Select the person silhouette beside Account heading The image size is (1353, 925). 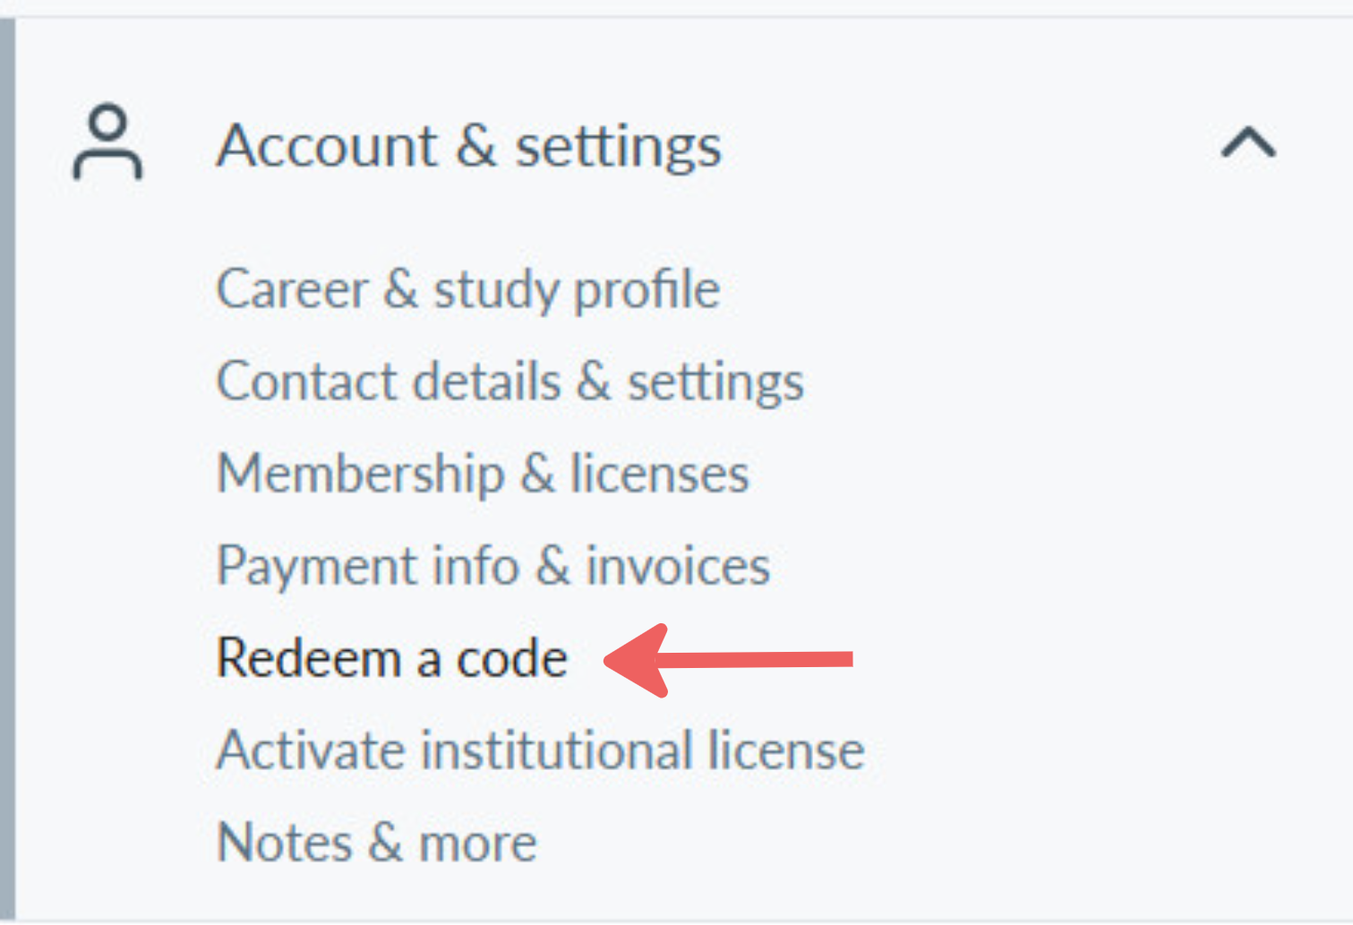pyautogui.click(x=107, y=142)
